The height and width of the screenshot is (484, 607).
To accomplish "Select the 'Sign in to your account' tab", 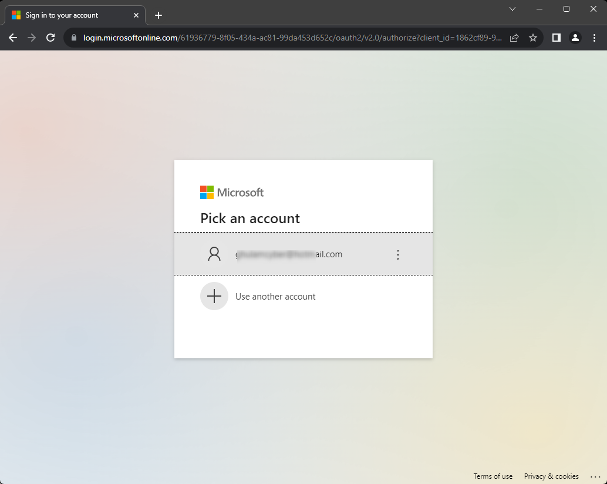I will (x=65, y=15).
